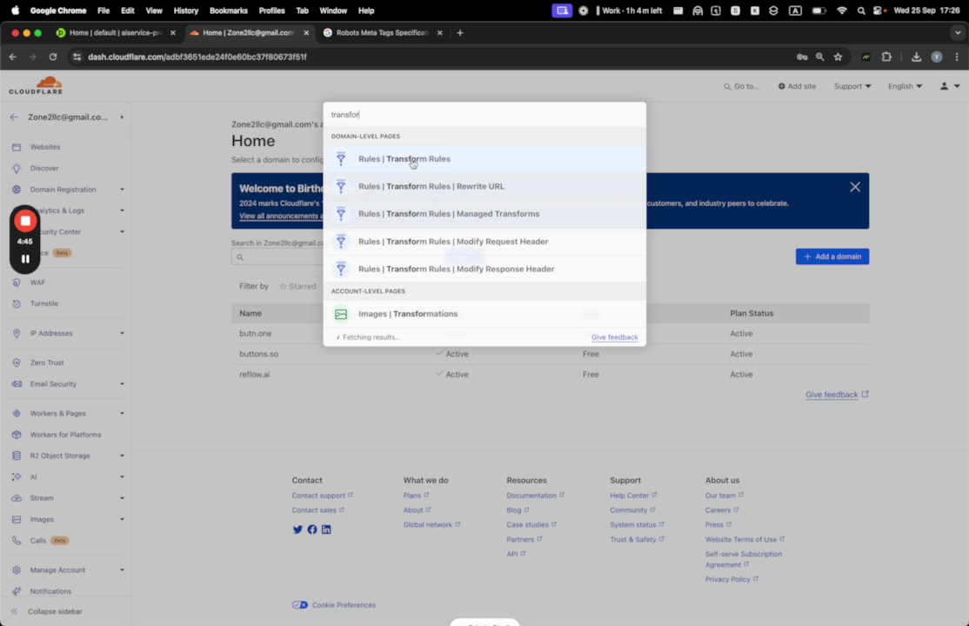Open the History menu in menu bar
Screen dimensions: 969x626
185,10
